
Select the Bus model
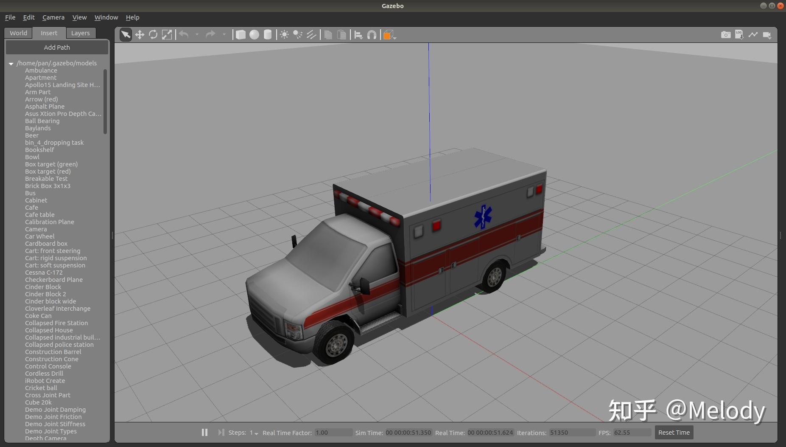30,193
